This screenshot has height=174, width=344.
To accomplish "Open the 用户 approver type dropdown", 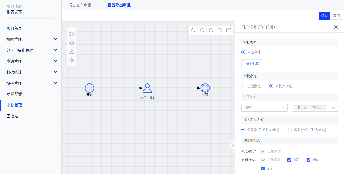I will [264, 108].
